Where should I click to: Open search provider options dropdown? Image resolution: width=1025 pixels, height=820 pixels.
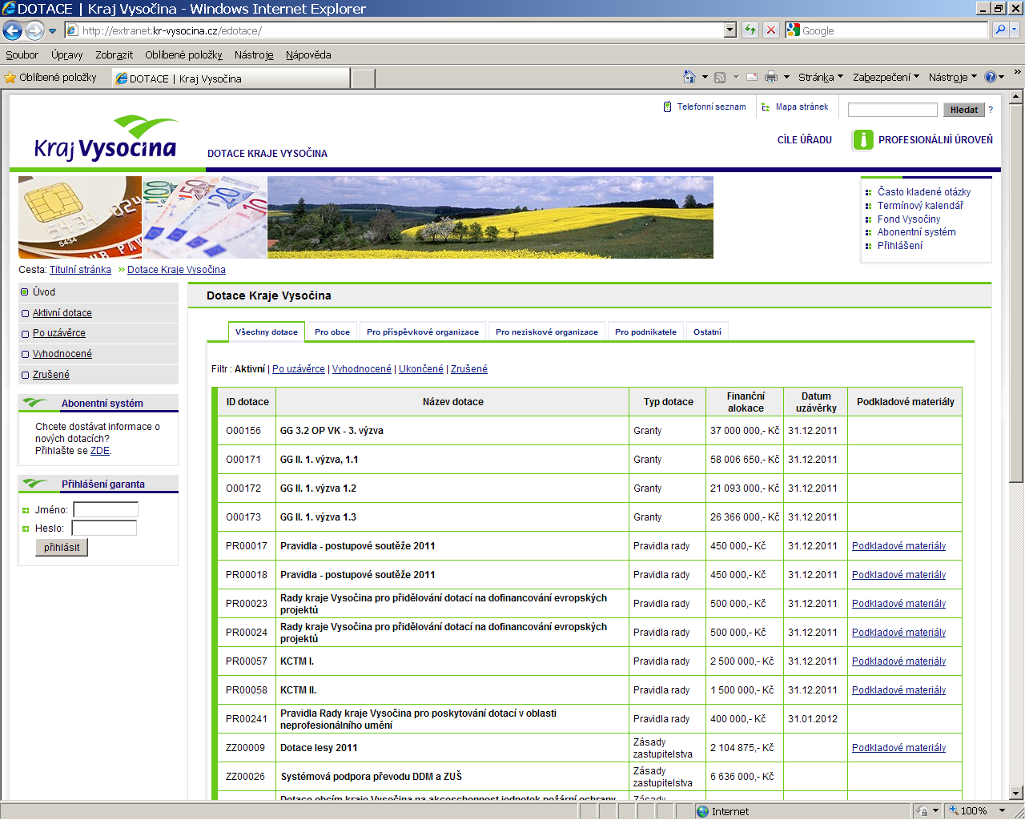tap(1015, 30)
